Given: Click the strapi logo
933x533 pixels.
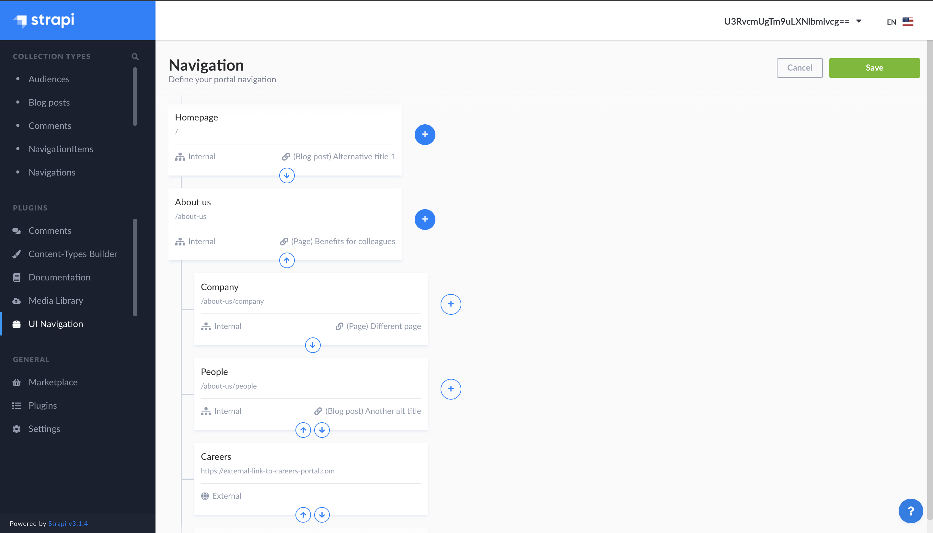Looking at the screenshot, I should point(44,20).
